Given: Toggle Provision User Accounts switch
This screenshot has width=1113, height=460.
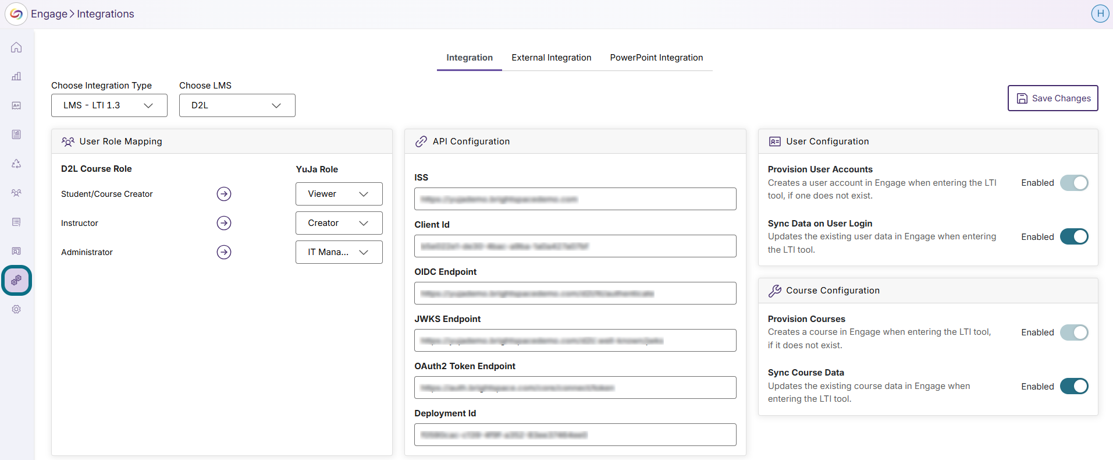Looking at the screenshot, I should [x=1074, y=183].
